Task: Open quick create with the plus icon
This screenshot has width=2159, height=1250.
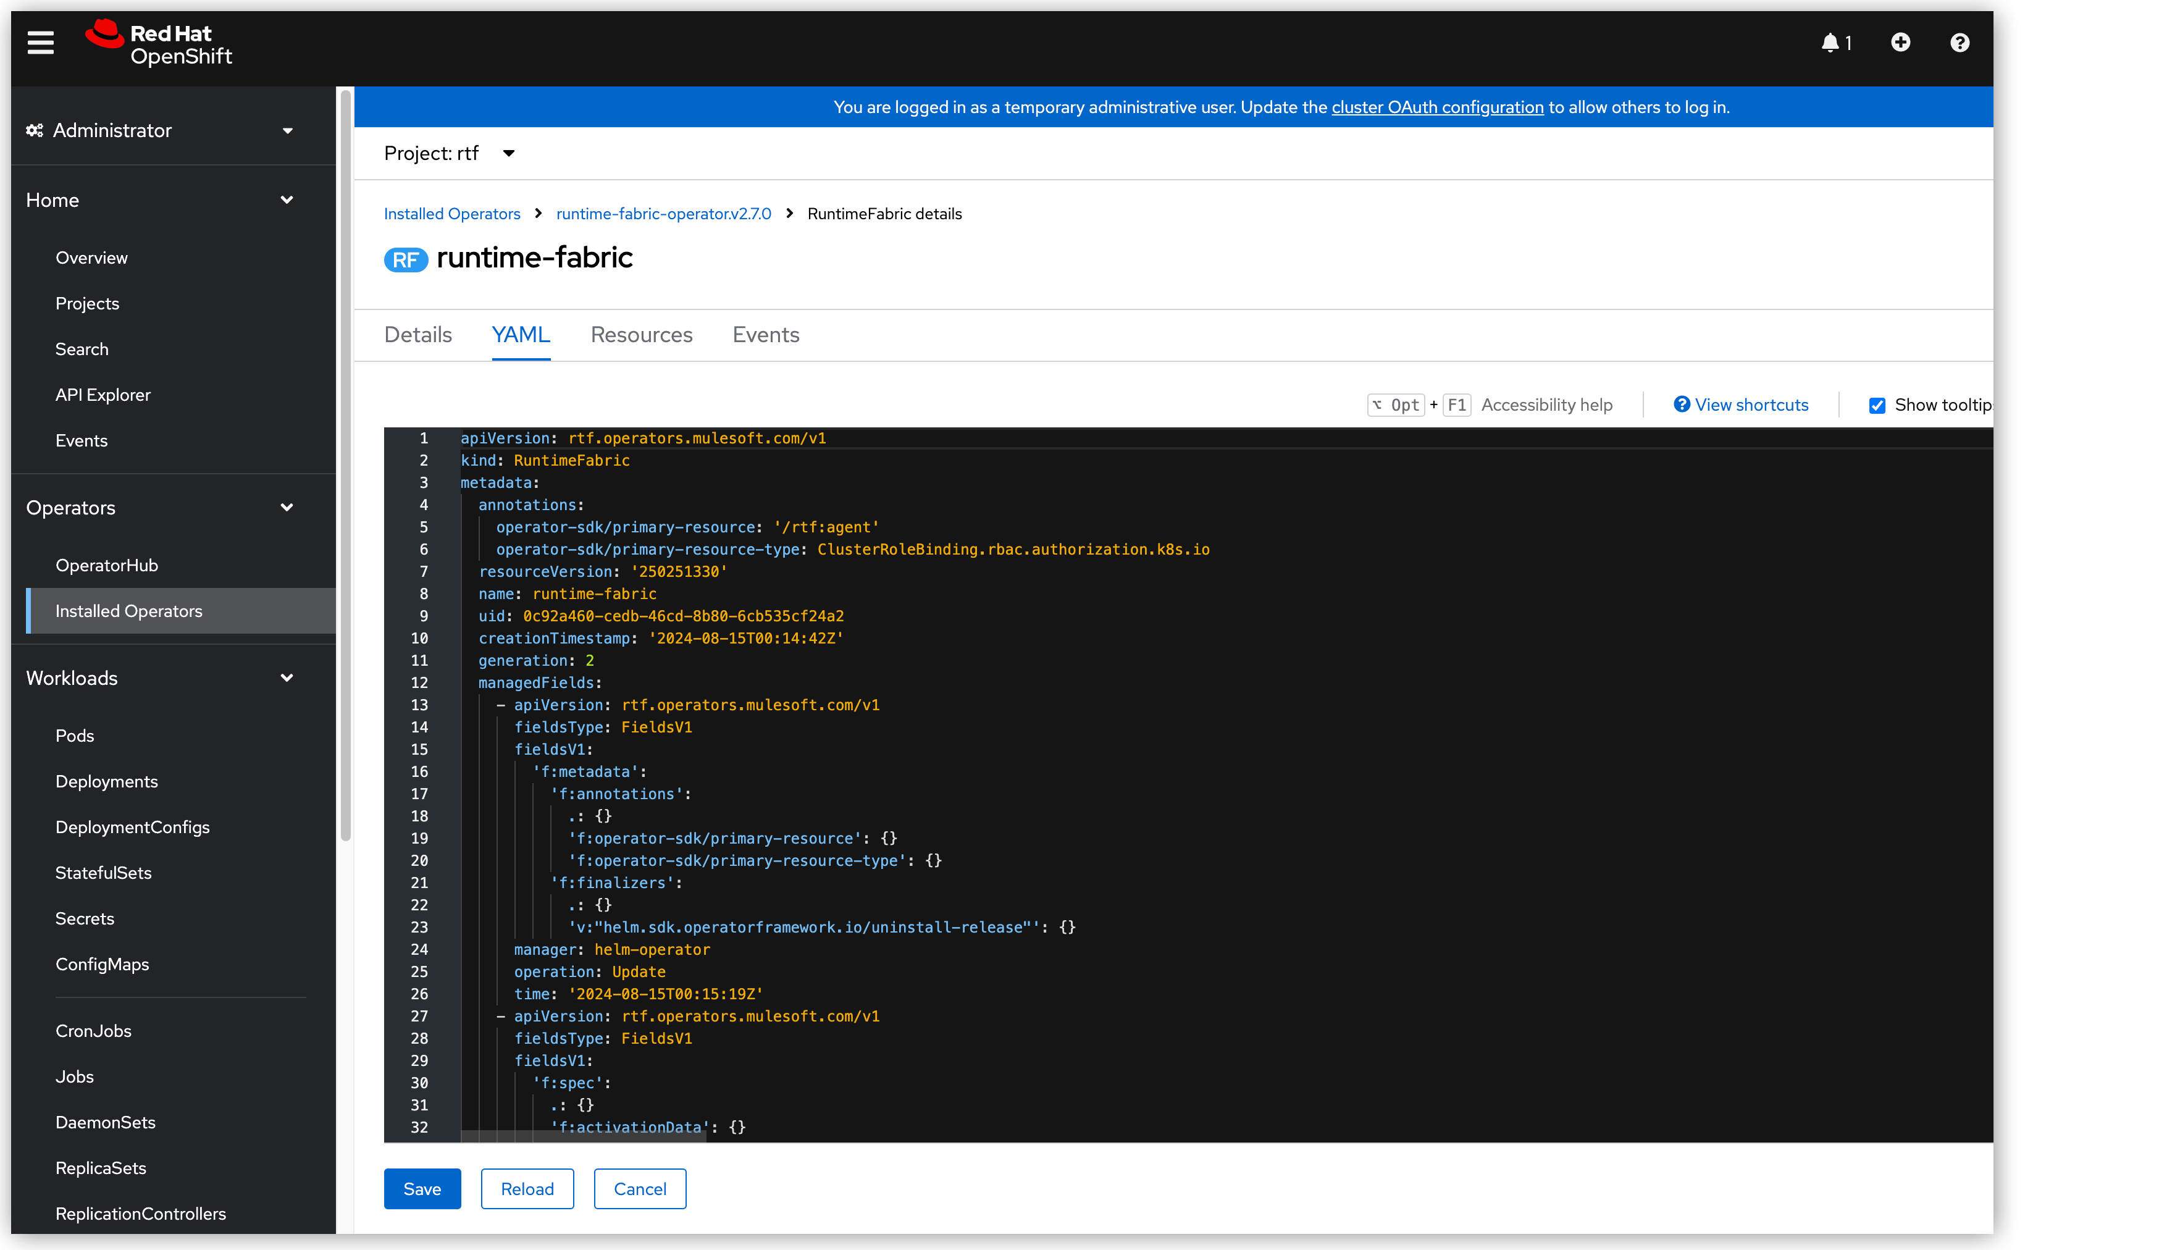Action: [x=1900, y=42]
